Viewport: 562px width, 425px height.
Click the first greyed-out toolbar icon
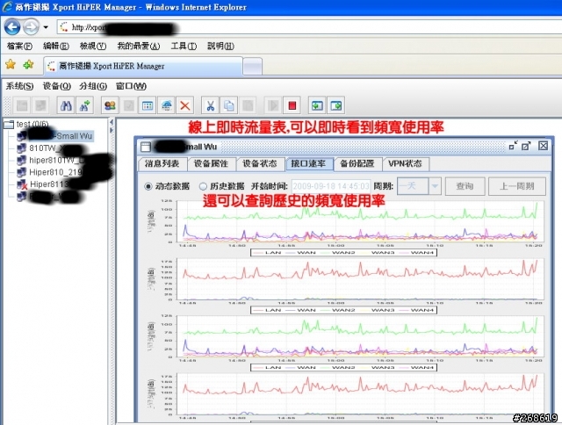click(x=22, y=105)
